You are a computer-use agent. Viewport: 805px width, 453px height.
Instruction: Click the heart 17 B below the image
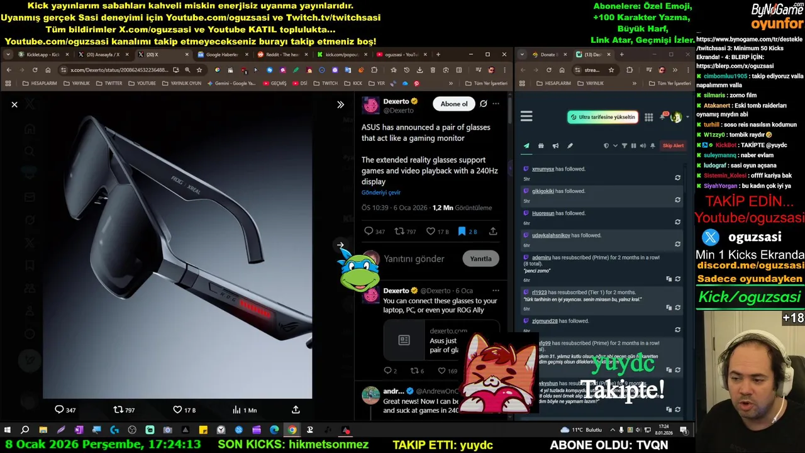[184, 410]
